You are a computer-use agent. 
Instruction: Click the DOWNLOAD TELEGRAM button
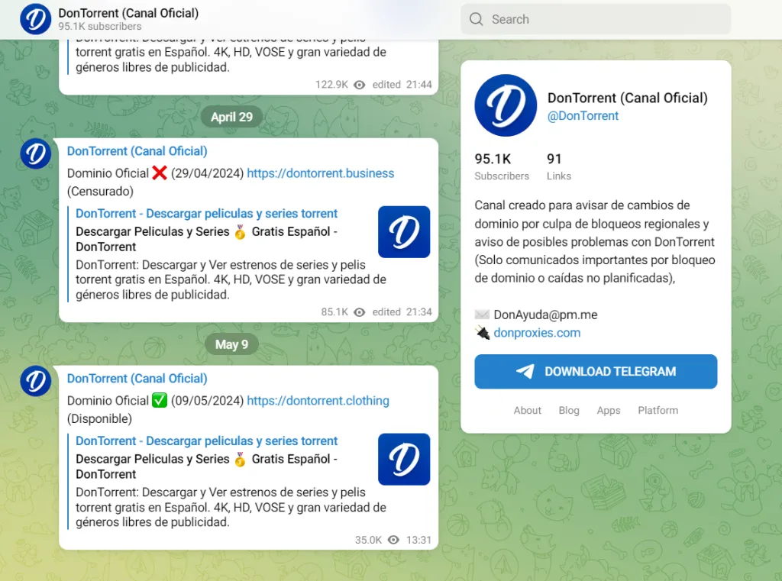596,372
